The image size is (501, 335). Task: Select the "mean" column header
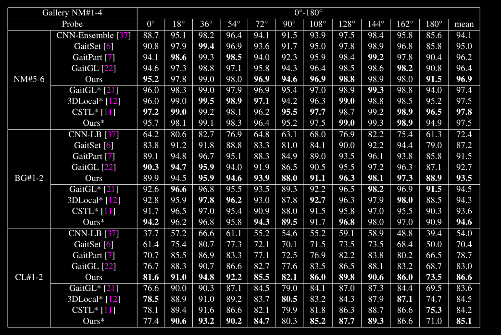tap(463, 24)
